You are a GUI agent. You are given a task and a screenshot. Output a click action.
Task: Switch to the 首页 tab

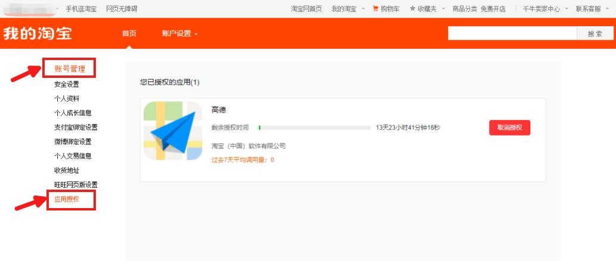[129, 34]
